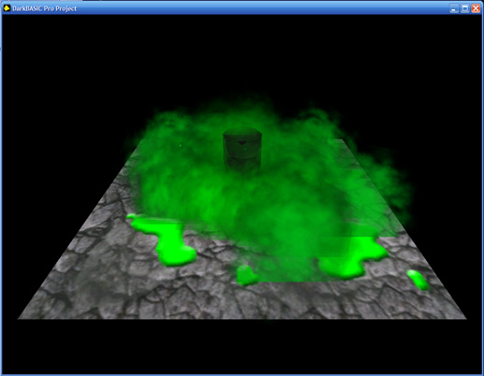Select the small slime blob near bottom center

click(x=247, y=275)
